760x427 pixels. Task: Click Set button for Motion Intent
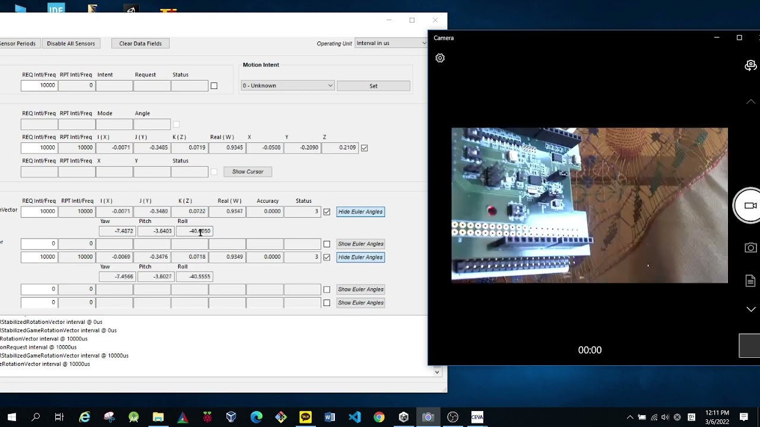click(373, 86)
